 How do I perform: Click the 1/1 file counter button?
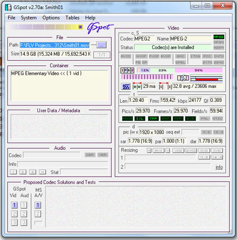coord(102,55)
